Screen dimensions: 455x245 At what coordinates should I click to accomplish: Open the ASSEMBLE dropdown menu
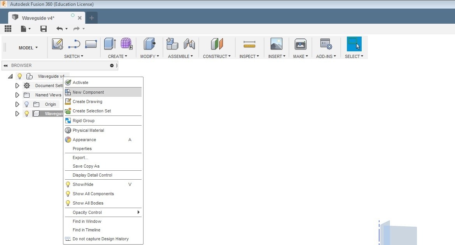click(x=180, y=56)
